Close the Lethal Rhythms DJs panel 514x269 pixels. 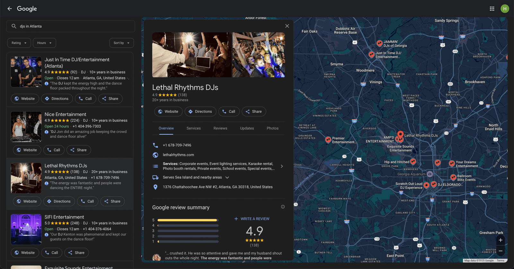[287, 26]
